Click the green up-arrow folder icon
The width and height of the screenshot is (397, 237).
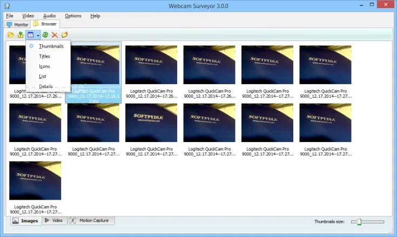click(x=21, y=35)
